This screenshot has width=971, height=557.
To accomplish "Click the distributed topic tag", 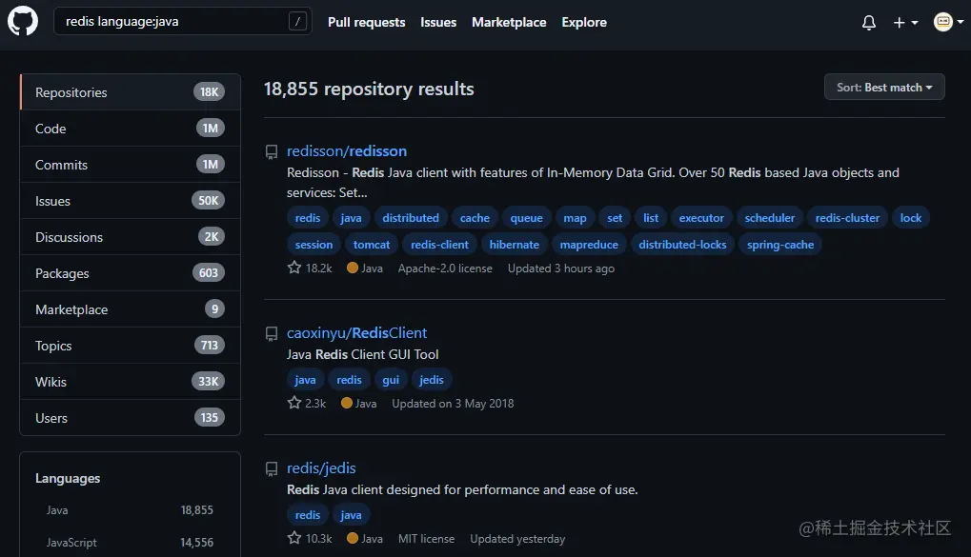I will 411,218.
